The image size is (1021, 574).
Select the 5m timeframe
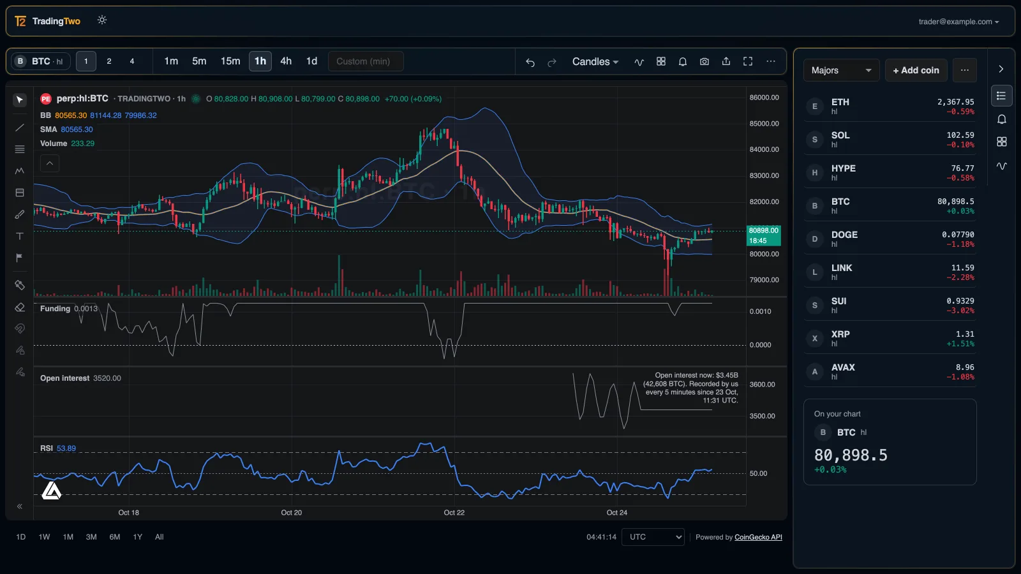click(199, 61)
